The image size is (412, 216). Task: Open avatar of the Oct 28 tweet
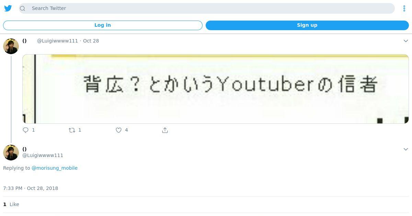pyautogui.click(x=11, y=46)
